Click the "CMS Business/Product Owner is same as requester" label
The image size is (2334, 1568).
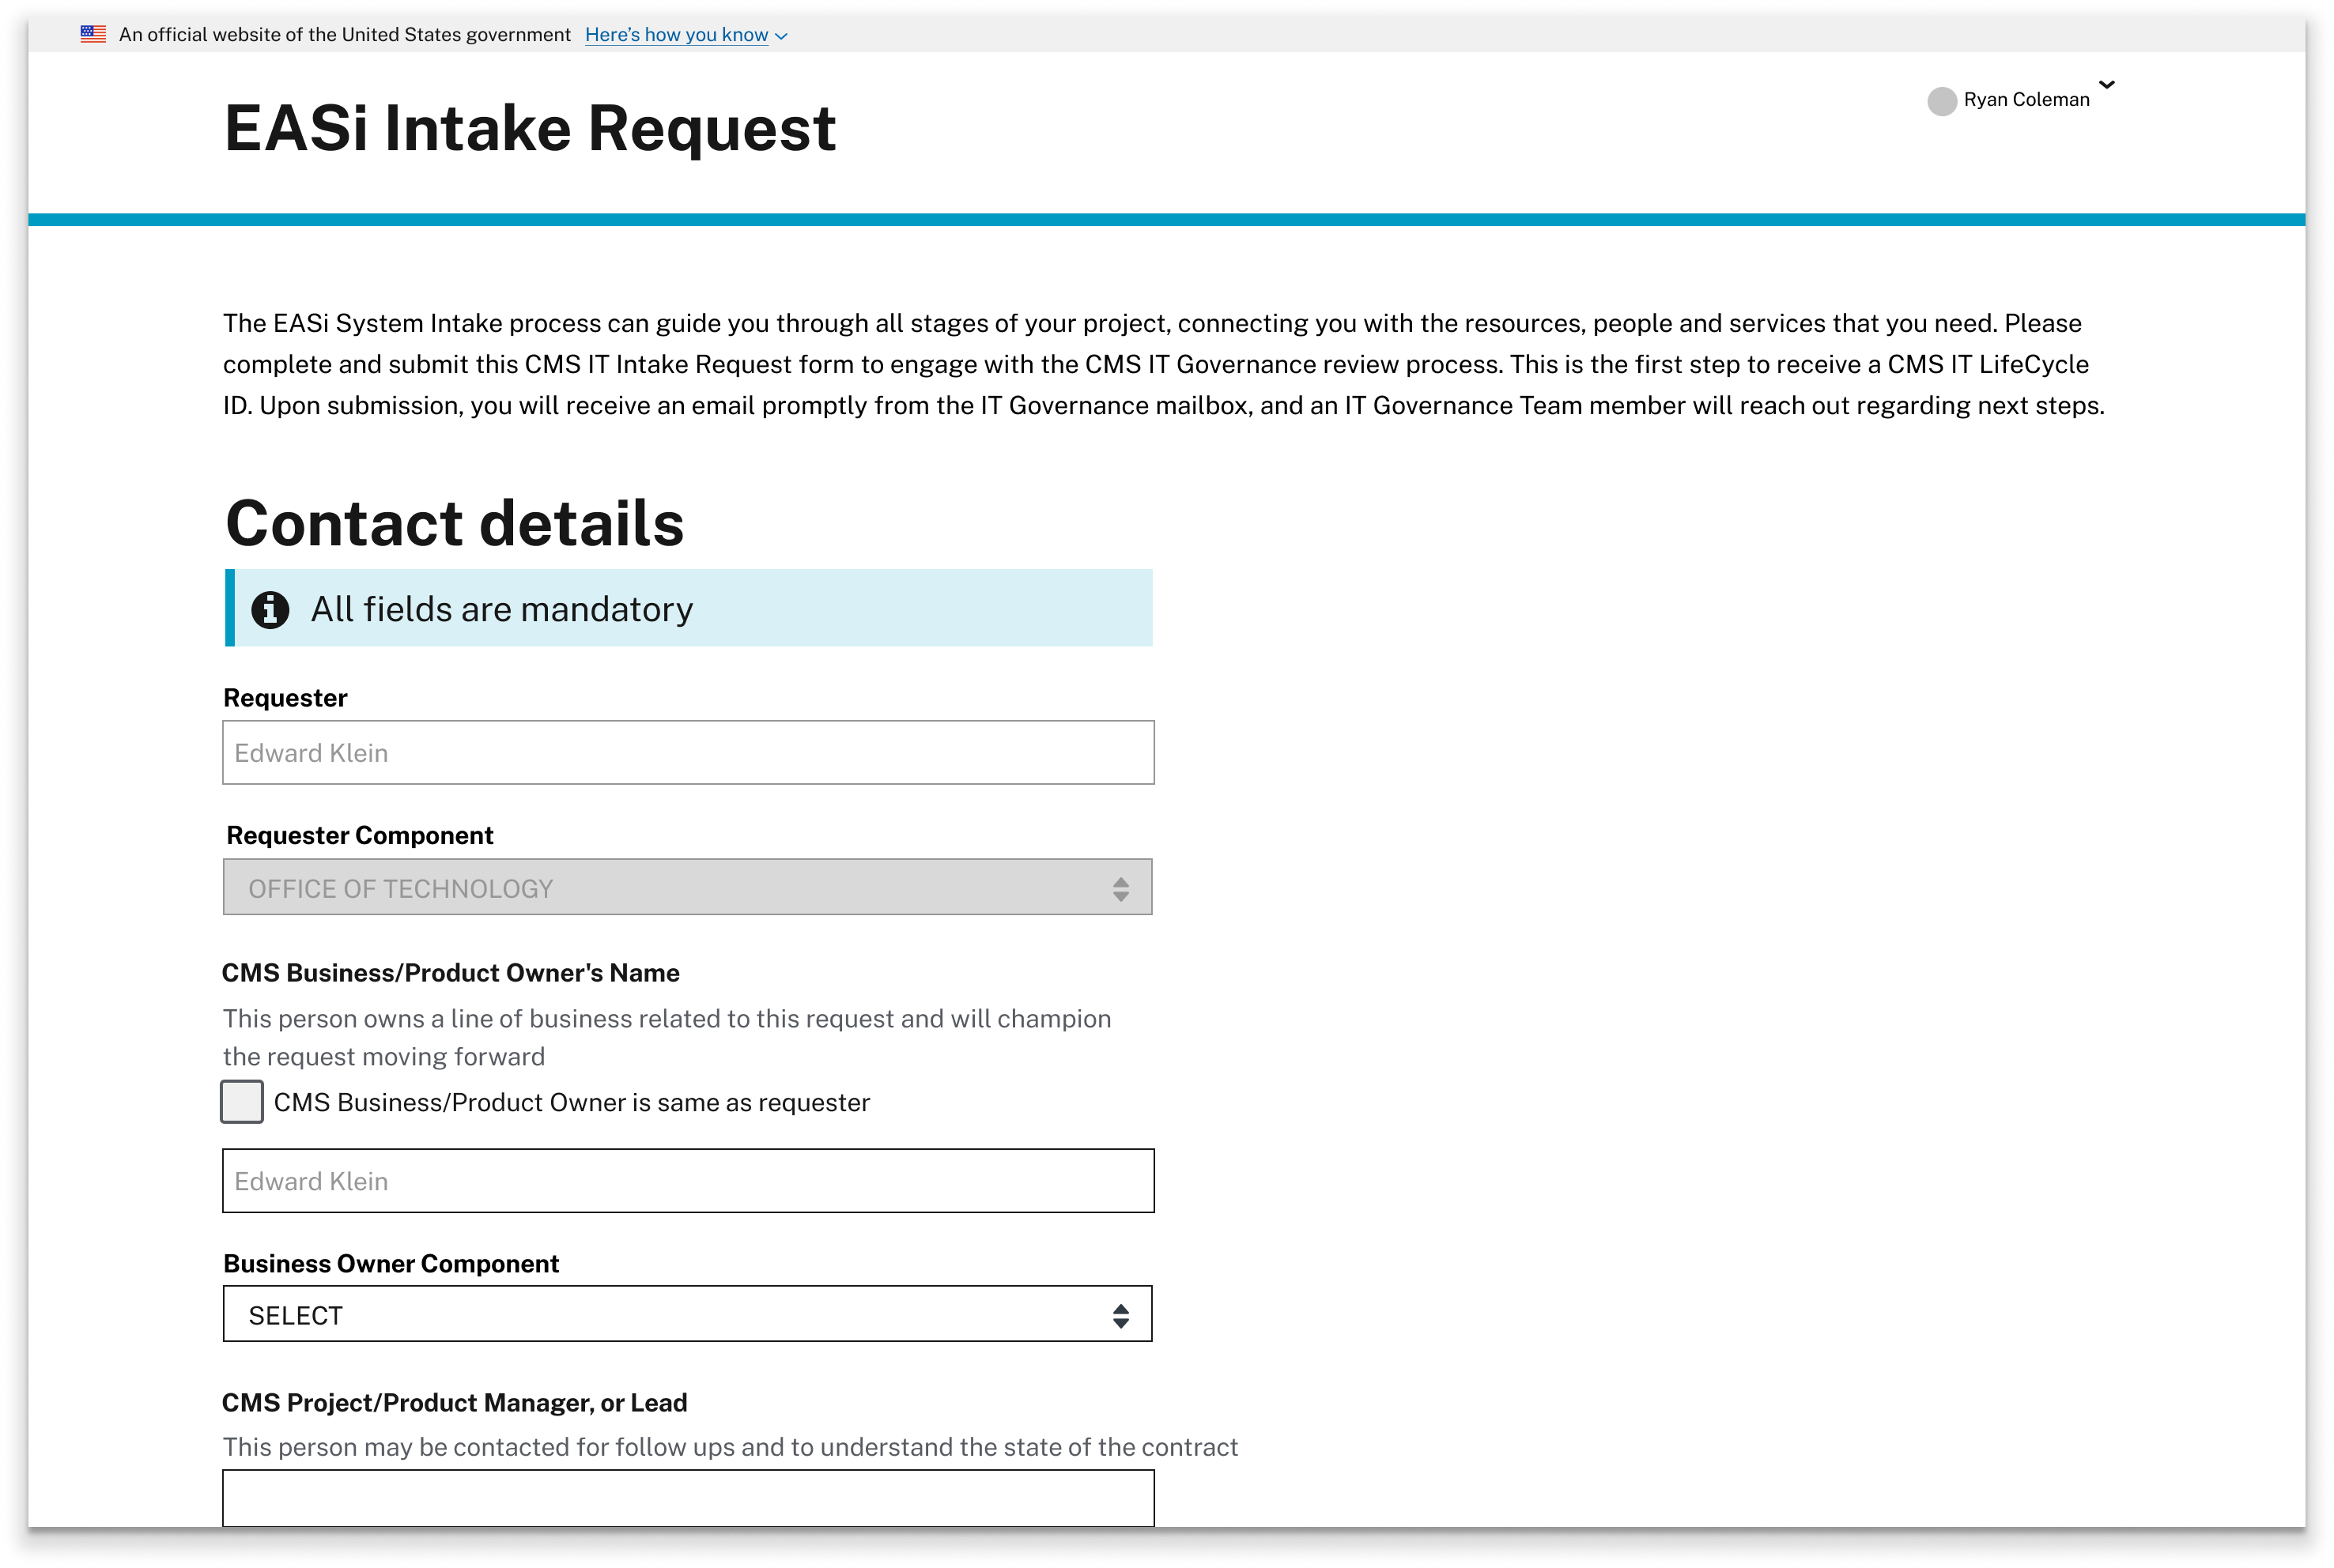pyautogui.click(x=571, y=1102)
